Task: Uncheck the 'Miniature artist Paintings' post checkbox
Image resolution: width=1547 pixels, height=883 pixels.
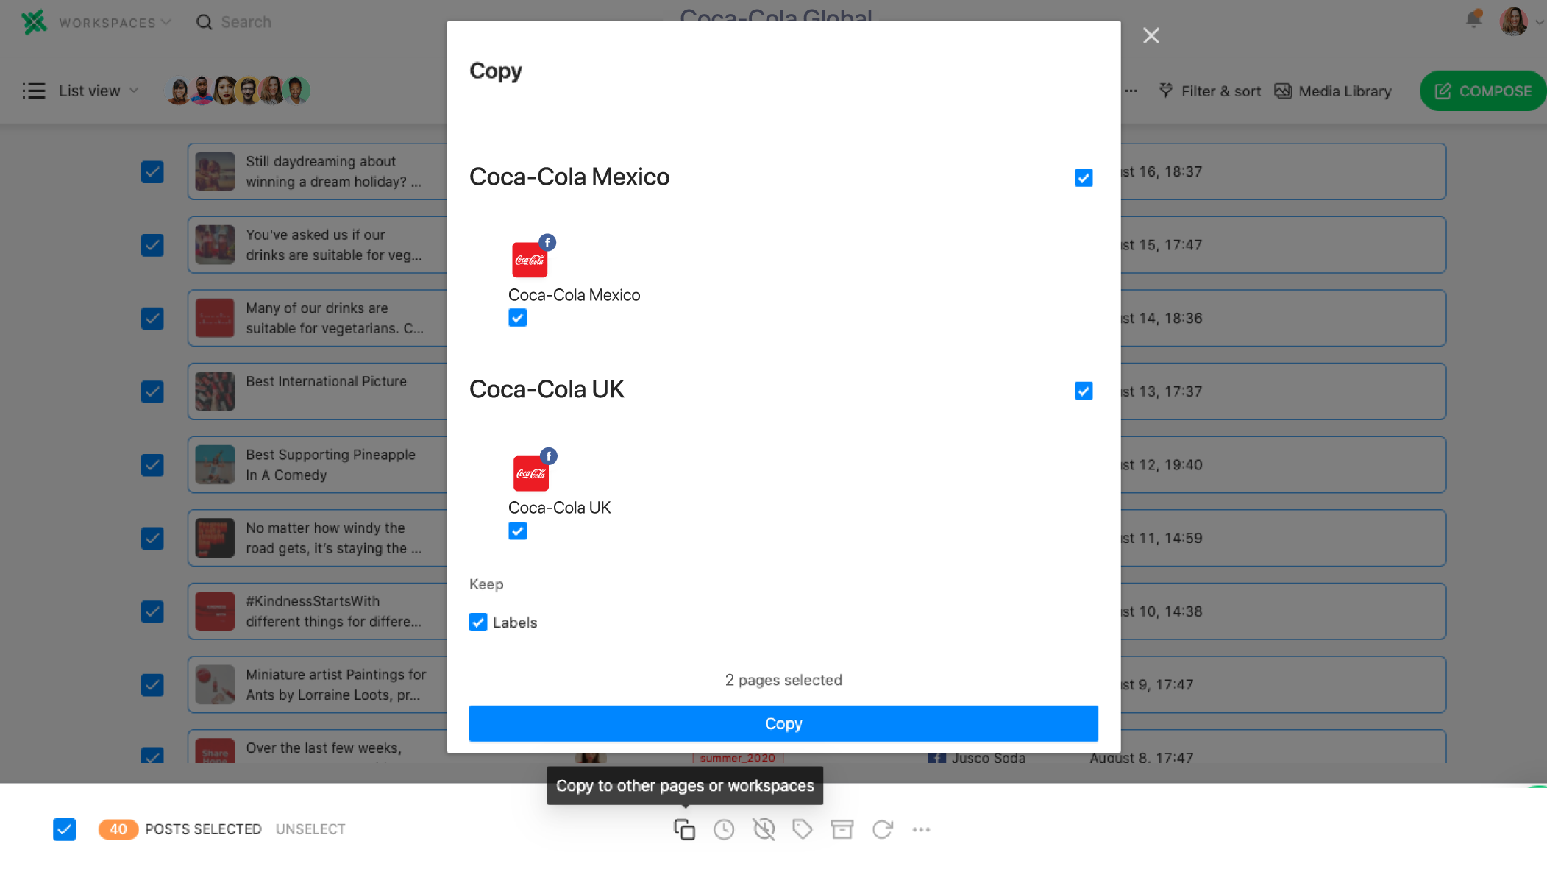Action: click(152, 685)
